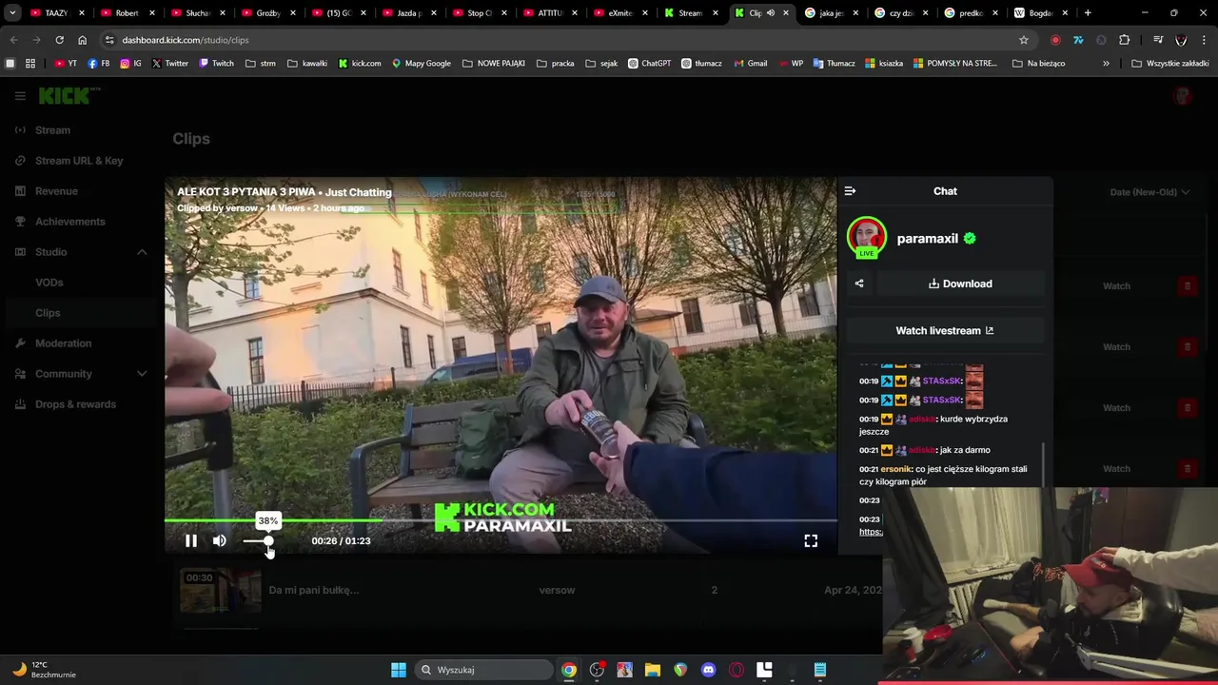1218x685 pixels.
Task: Open Stream URL & Key page
Action: point(79,161)
